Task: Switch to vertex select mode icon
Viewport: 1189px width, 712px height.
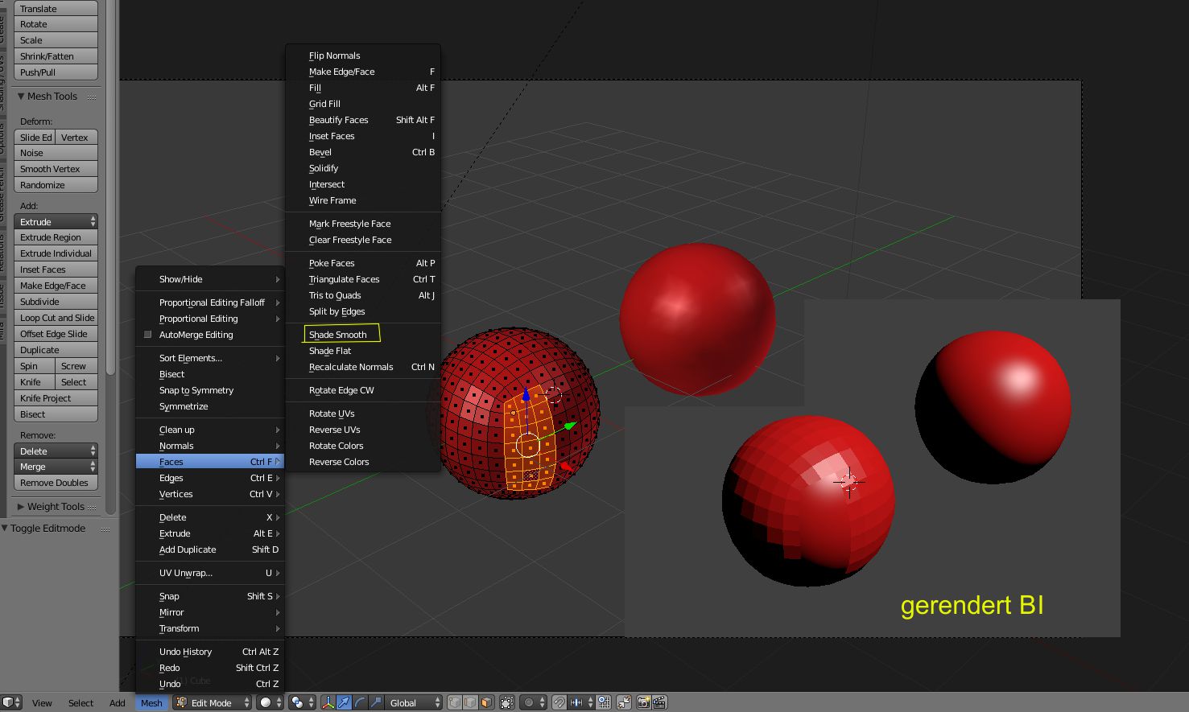Action: [x=455, y=702]
